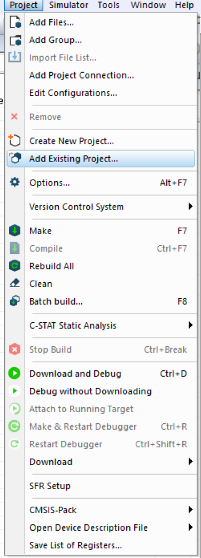Click the Add Files icon
201x558 pixels.
click(14, 23)
